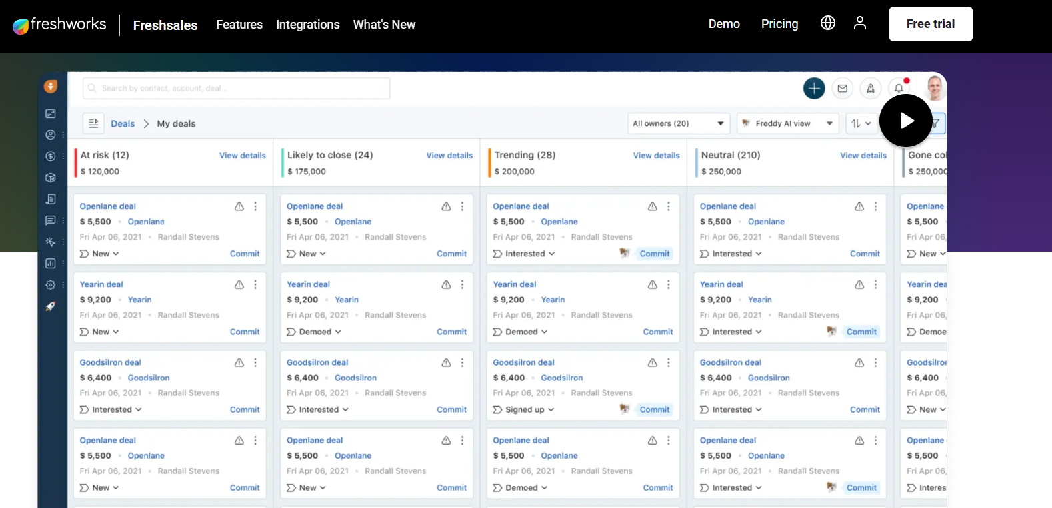Image resolution: width=1052 pixels, height=508 pixels.
Task: Go to the Demo page
Action: point(724,24)
